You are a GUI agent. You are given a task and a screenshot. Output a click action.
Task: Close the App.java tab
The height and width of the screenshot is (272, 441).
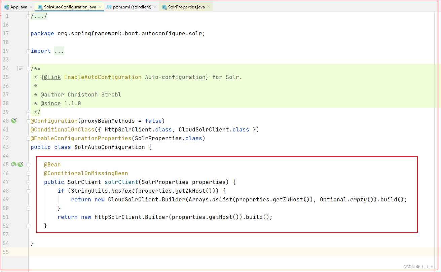[x=31, y=7]
